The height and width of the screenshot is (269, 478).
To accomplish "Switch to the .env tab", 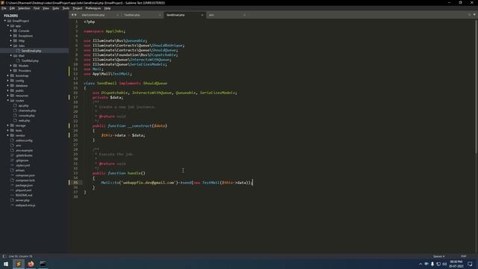I will 211,15.
